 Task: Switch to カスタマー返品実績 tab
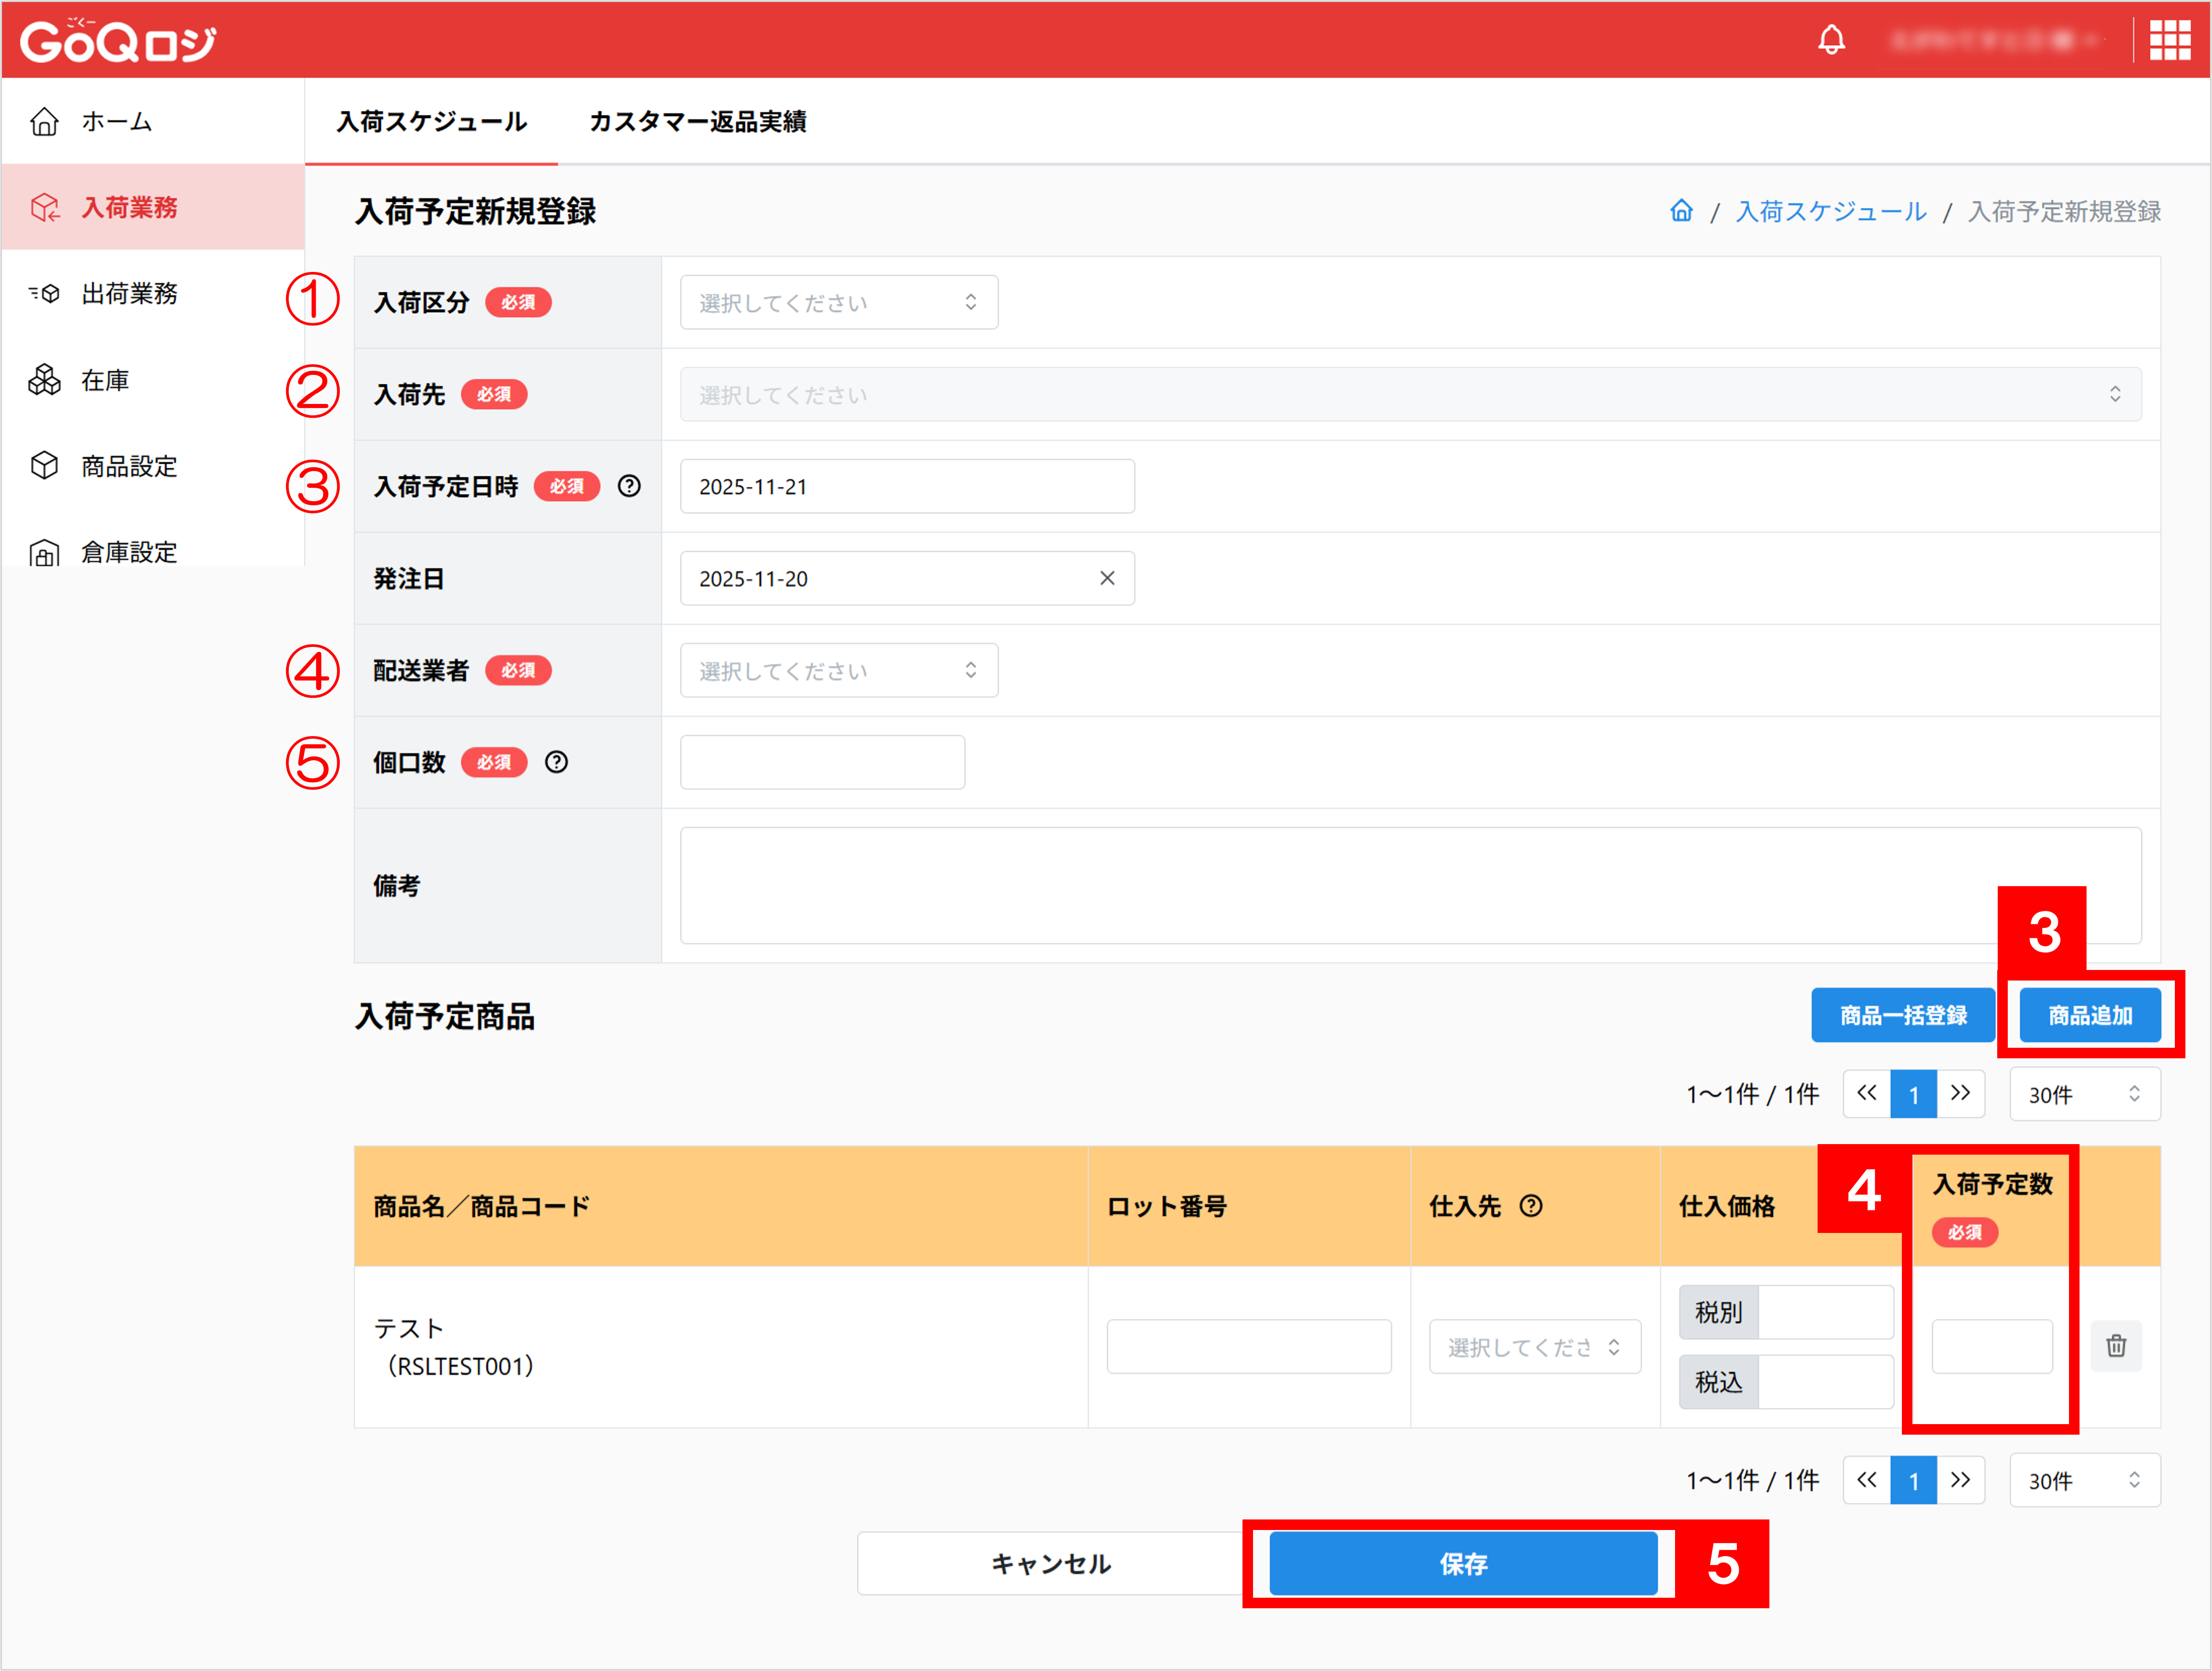(x=697, y=122)
